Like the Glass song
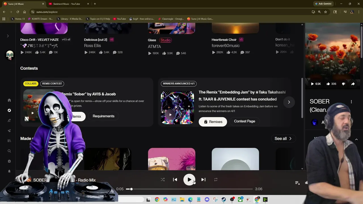Image resolution: width=363 pixels, height=204 pixels. pyautogui.click(x=164, y=53)
